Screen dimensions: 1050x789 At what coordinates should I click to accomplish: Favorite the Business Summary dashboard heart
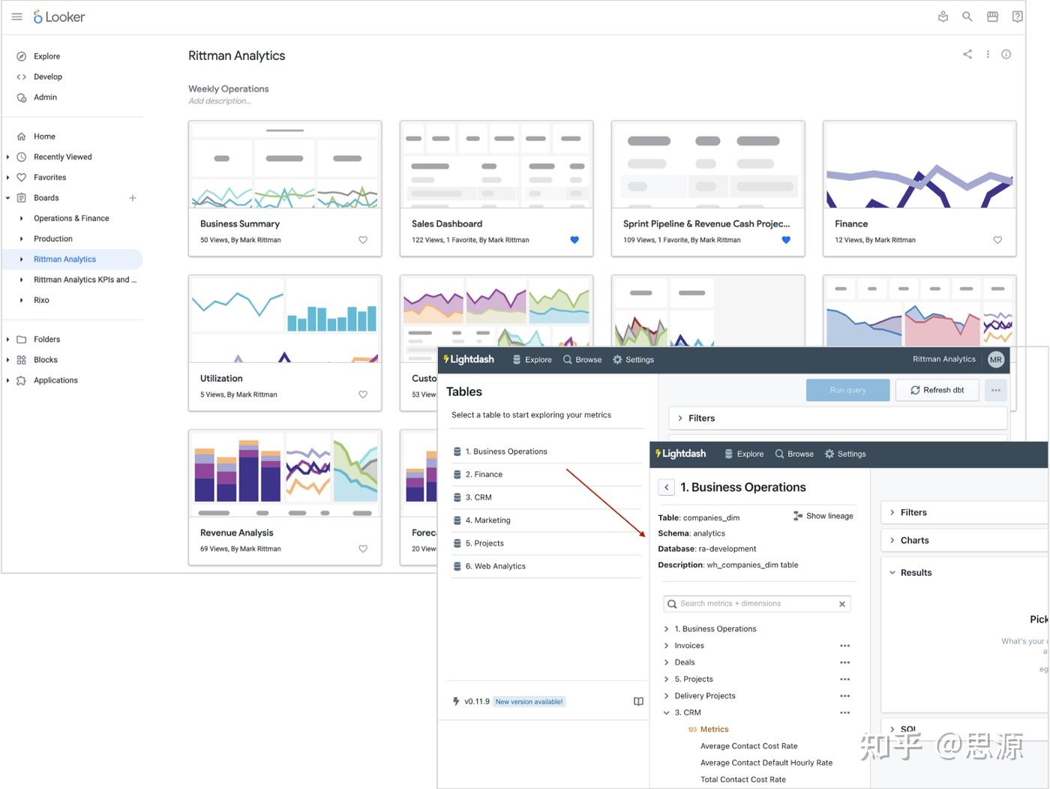click(363, 240)
